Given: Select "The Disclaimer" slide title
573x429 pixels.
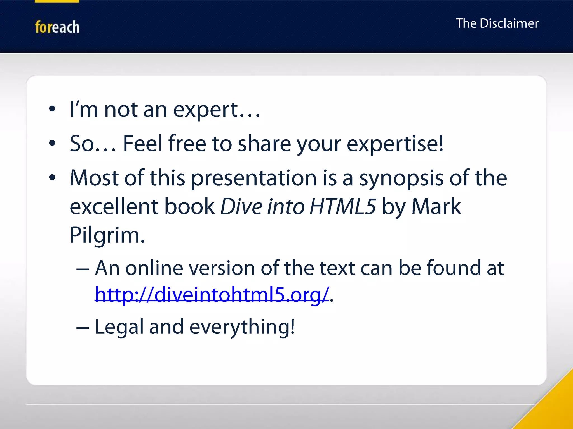Looking at the screenshot, I should click(497, 23).
